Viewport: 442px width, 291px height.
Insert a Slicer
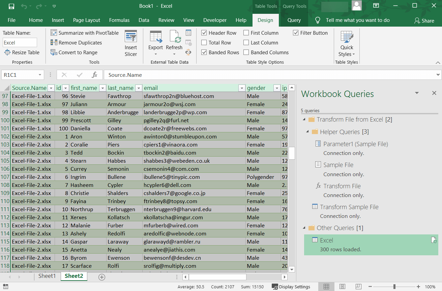pos(131,42)
